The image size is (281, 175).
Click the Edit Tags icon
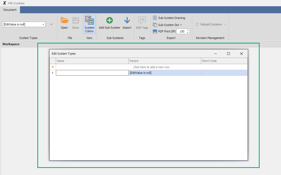tap(142, 21)
